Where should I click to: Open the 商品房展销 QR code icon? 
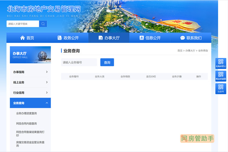[x=221, y=76]
